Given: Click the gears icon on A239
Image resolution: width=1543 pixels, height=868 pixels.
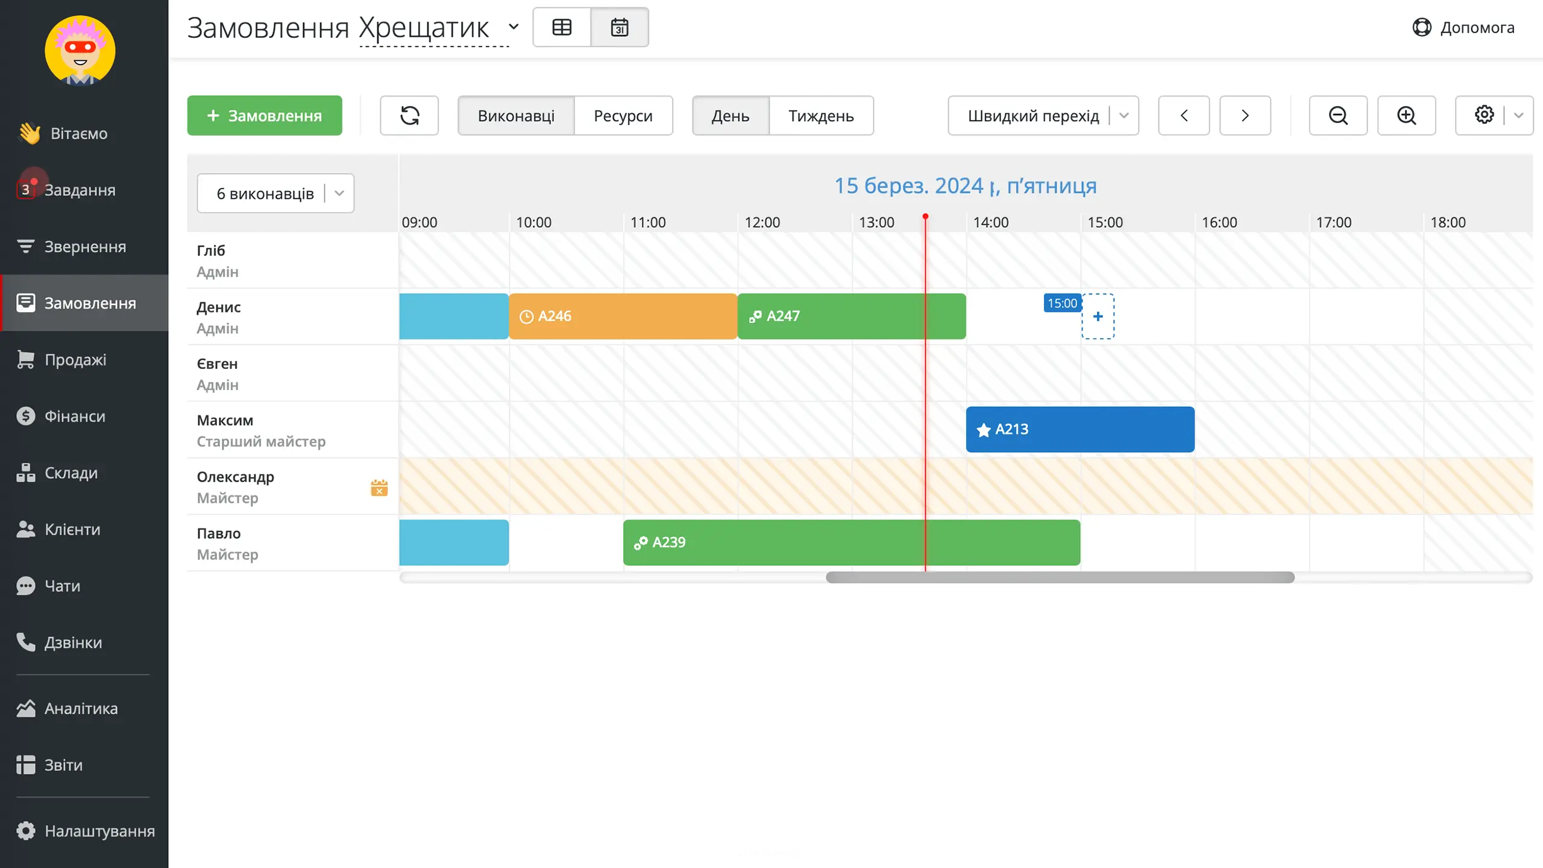Looking at the screenshot, I should tap(641, 542).
